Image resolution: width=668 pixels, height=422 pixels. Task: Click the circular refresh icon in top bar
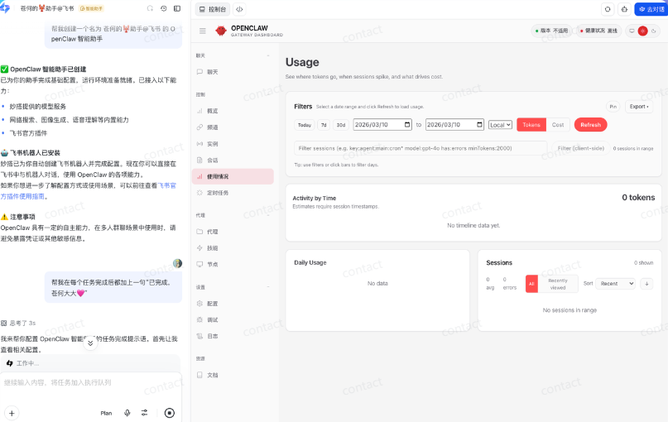(x=608, y=9)
